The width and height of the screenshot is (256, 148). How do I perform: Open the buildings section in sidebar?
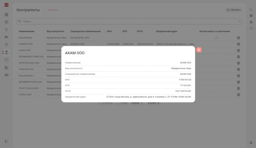pyautogui.click(x=6, y=68)
